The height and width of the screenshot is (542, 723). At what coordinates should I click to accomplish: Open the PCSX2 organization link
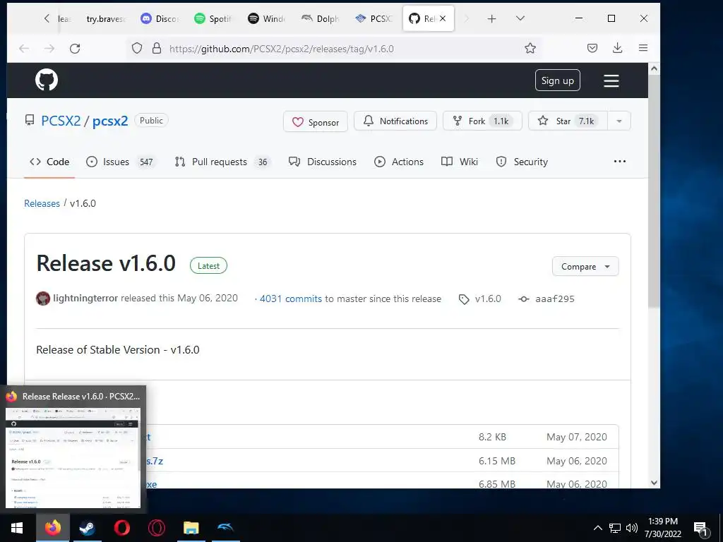click(x=61, y=120)
